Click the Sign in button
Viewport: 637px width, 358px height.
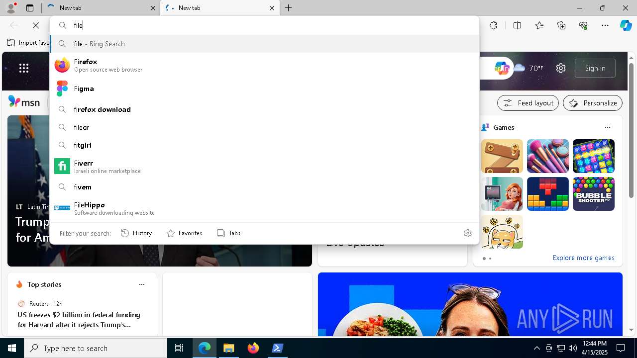595,68
